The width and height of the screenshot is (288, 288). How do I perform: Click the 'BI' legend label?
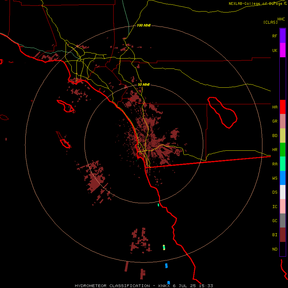[x=275, y=235]
